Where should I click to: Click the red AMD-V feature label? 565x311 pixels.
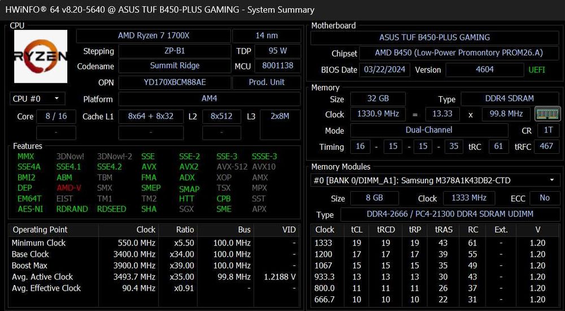coord(69,188)
